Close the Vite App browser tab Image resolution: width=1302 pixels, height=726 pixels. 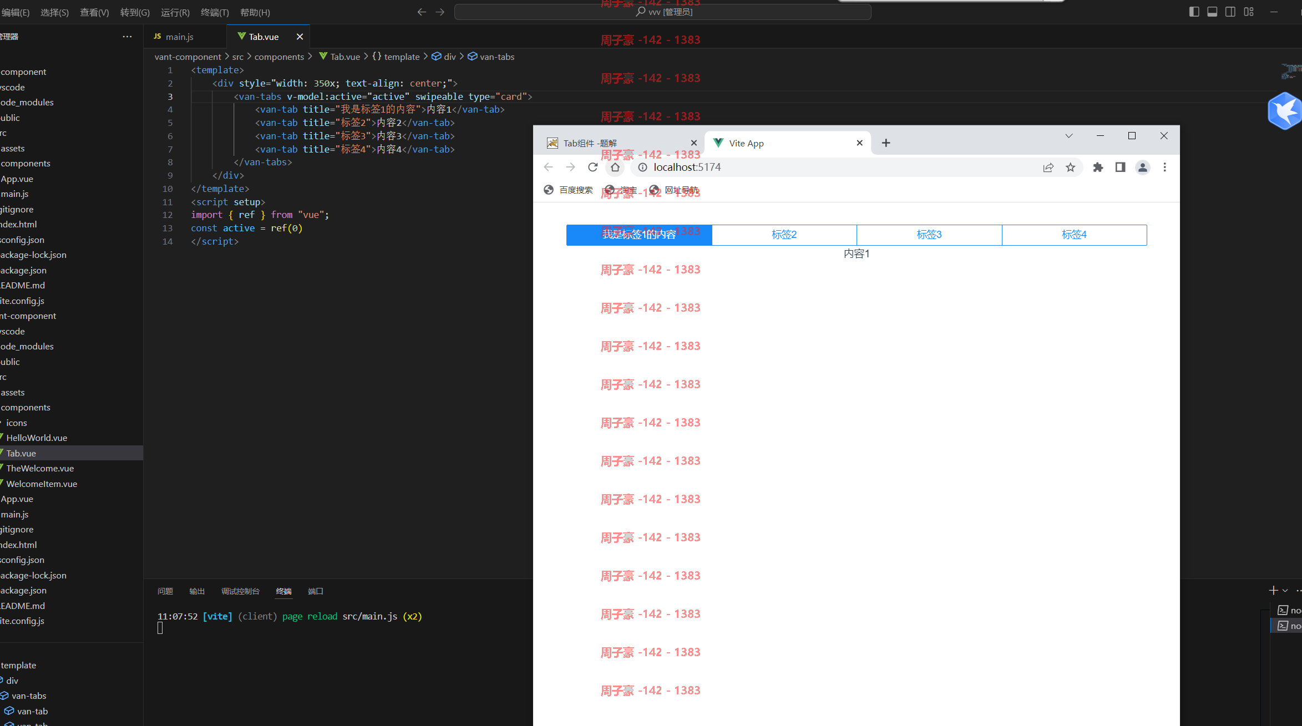pos(859,143)
